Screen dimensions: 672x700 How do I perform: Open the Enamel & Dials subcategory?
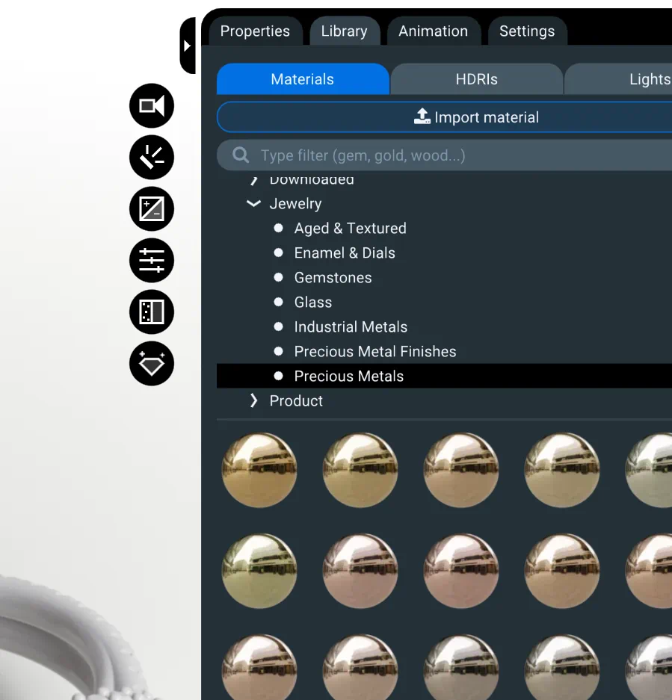(x=345, y=253)
